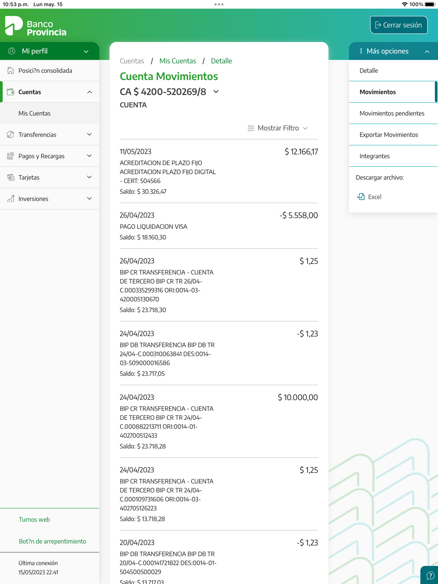This screenshot has height=584, width=438.
Task: Click the Saldo: $ 23.717,05 line
Action: 142,374
